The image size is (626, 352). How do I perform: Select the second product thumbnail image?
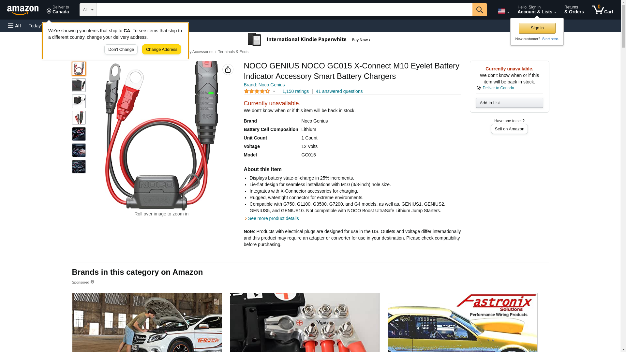point(79,85)
